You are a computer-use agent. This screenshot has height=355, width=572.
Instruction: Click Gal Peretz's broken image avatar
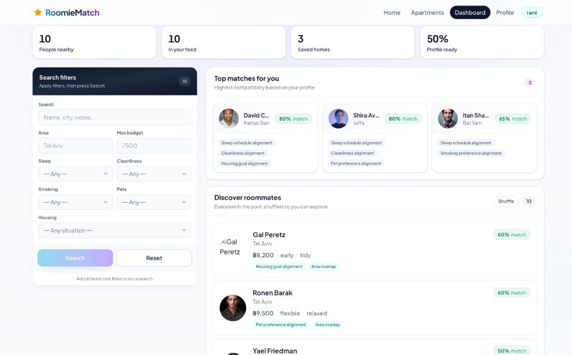[230, 247]
